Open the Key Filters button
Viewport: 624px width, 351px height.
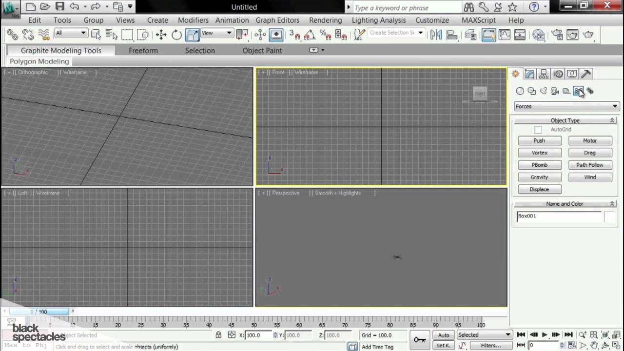pos(490,346)
